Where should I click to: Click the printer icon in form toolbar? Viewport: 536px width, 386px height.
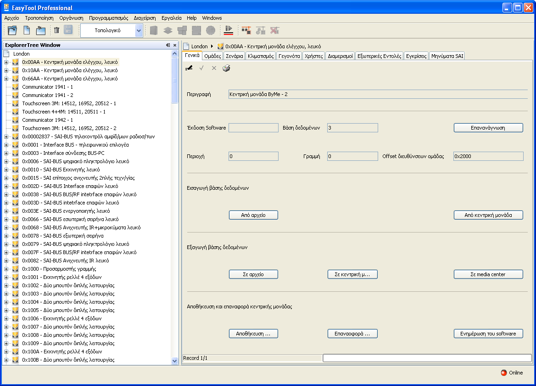pos(226,68)
